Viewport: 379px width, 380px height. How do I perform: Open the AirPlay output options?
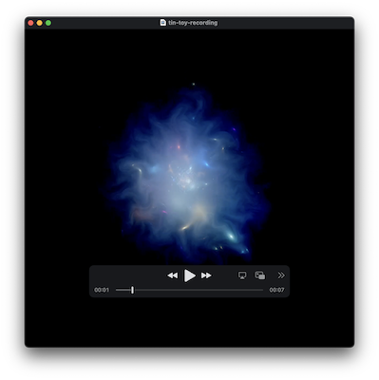(x=242, y=275)
